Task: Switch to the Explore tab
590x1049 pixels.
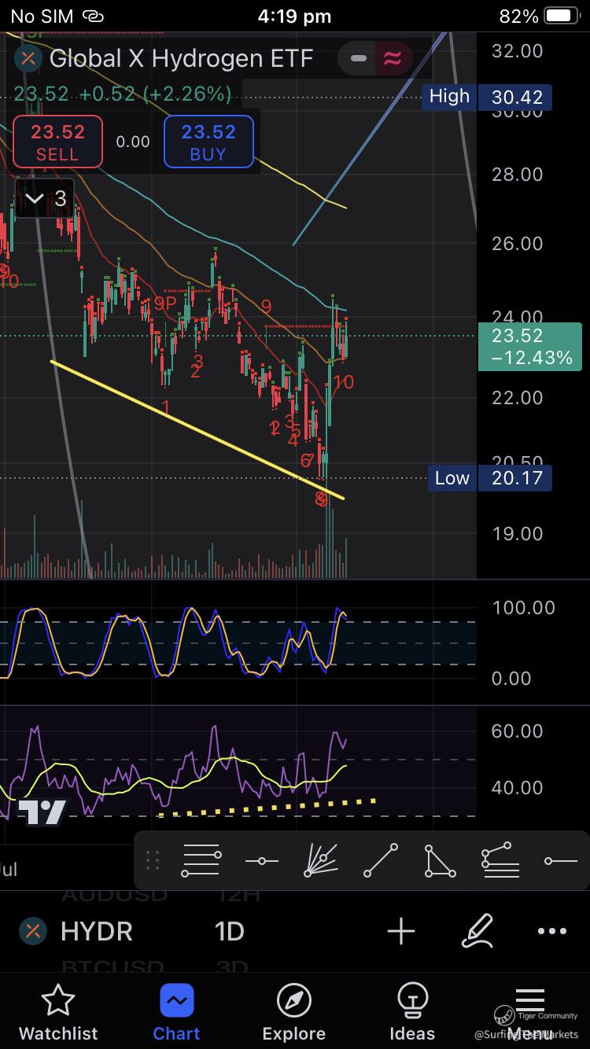Action: 294,1013
